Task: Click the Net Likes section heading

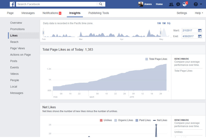Action: click(x=49, y=107)
